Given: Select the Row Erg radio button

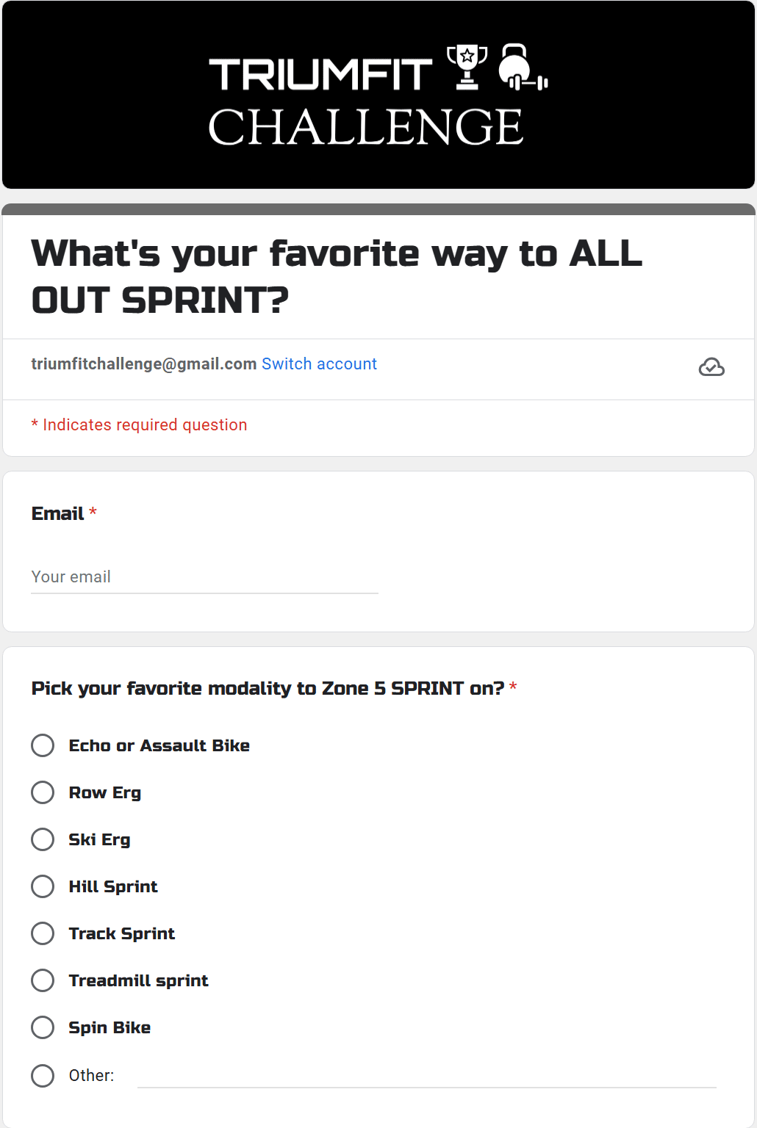Looking at the screenshot, I should pyautogui.click(x=43, y=792).
